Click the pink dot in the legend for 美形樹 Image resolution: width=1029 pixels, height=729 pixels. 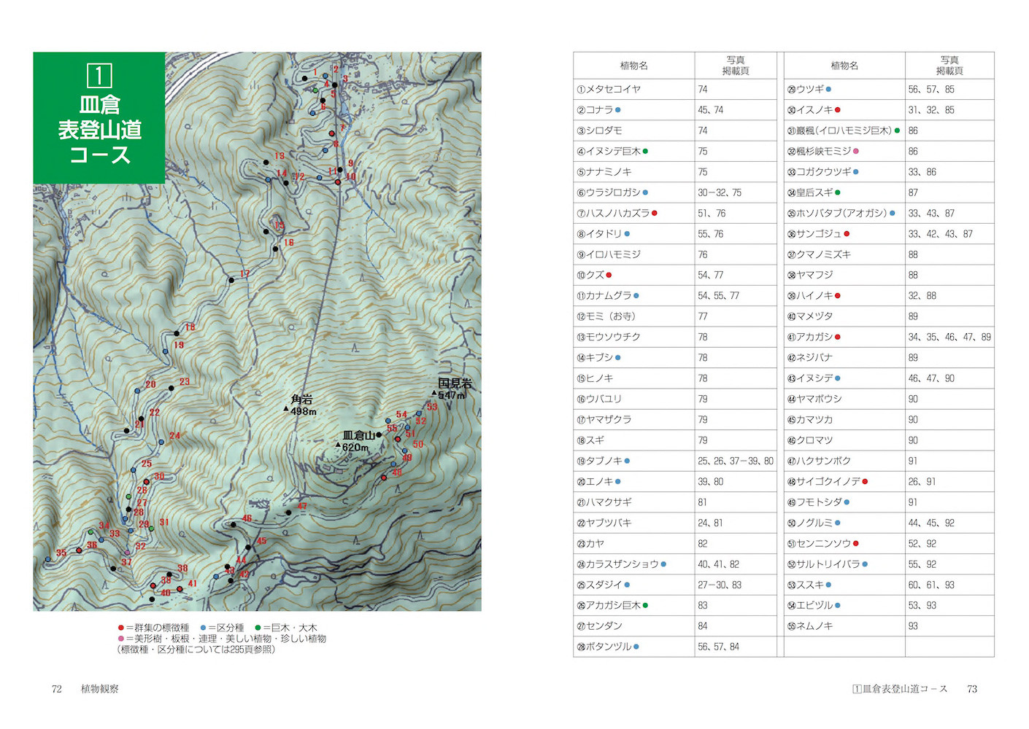[121, 639]
